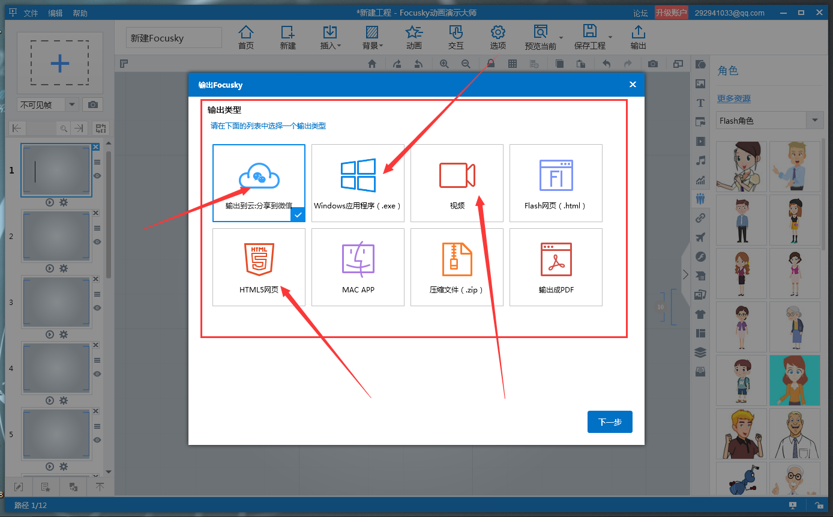
Task: Open the 编辑 edit menu
Action: (x=55, y=13)
